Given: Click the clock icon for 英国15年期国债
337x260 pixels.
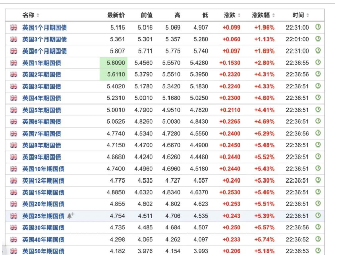Looking at the screenshot, I should 318,192.
